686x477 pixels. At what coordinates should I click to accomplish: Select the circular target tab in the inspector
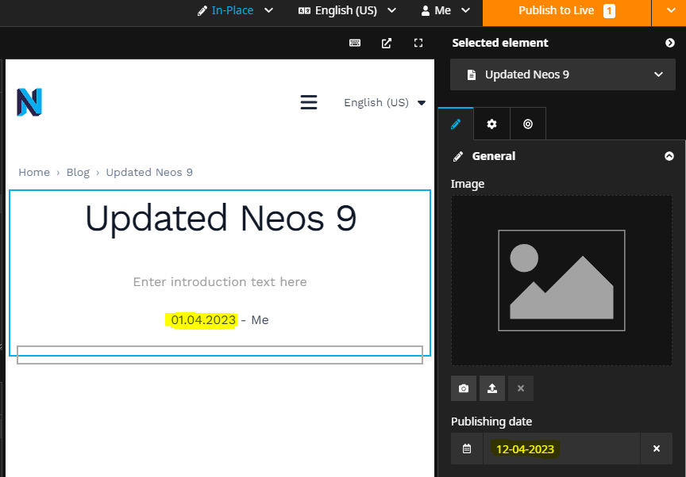pos(527,124)
